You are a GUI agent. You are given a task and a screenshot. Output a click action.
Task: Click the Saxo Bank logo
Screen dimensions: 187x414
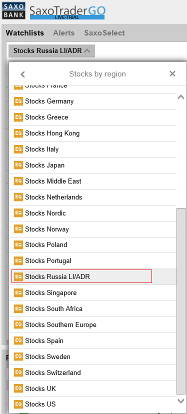click(x=13, y=10)
